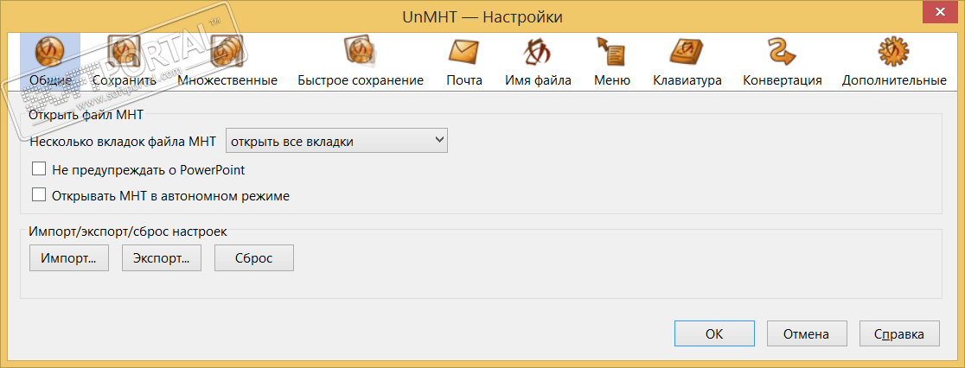Expand the открыть все вкладки dropdown
965x368 pixels.
click(337, 141)
